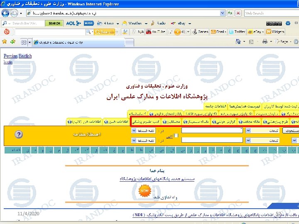299x224 pixels.
Task: Click the AOL logo in the toolbar
Action: tap(74, 23)
